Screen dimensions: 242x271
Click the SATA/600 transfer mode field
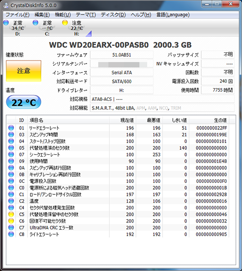coord(121,81)
